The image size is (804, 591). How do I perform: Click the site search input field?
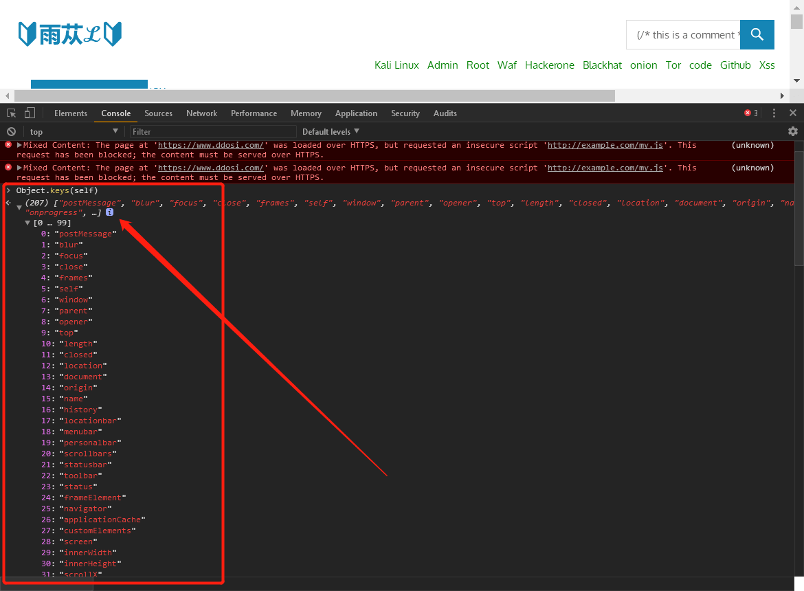pos(684,35)
